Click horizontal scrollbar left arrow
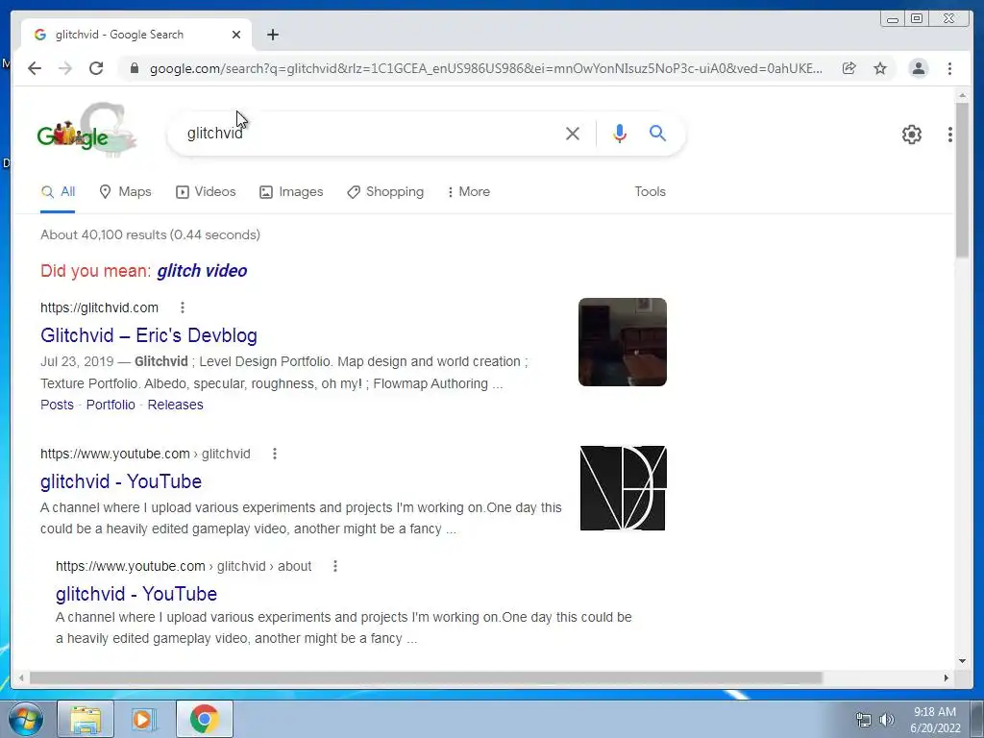984x738 pixels. (x=21, y=677)
